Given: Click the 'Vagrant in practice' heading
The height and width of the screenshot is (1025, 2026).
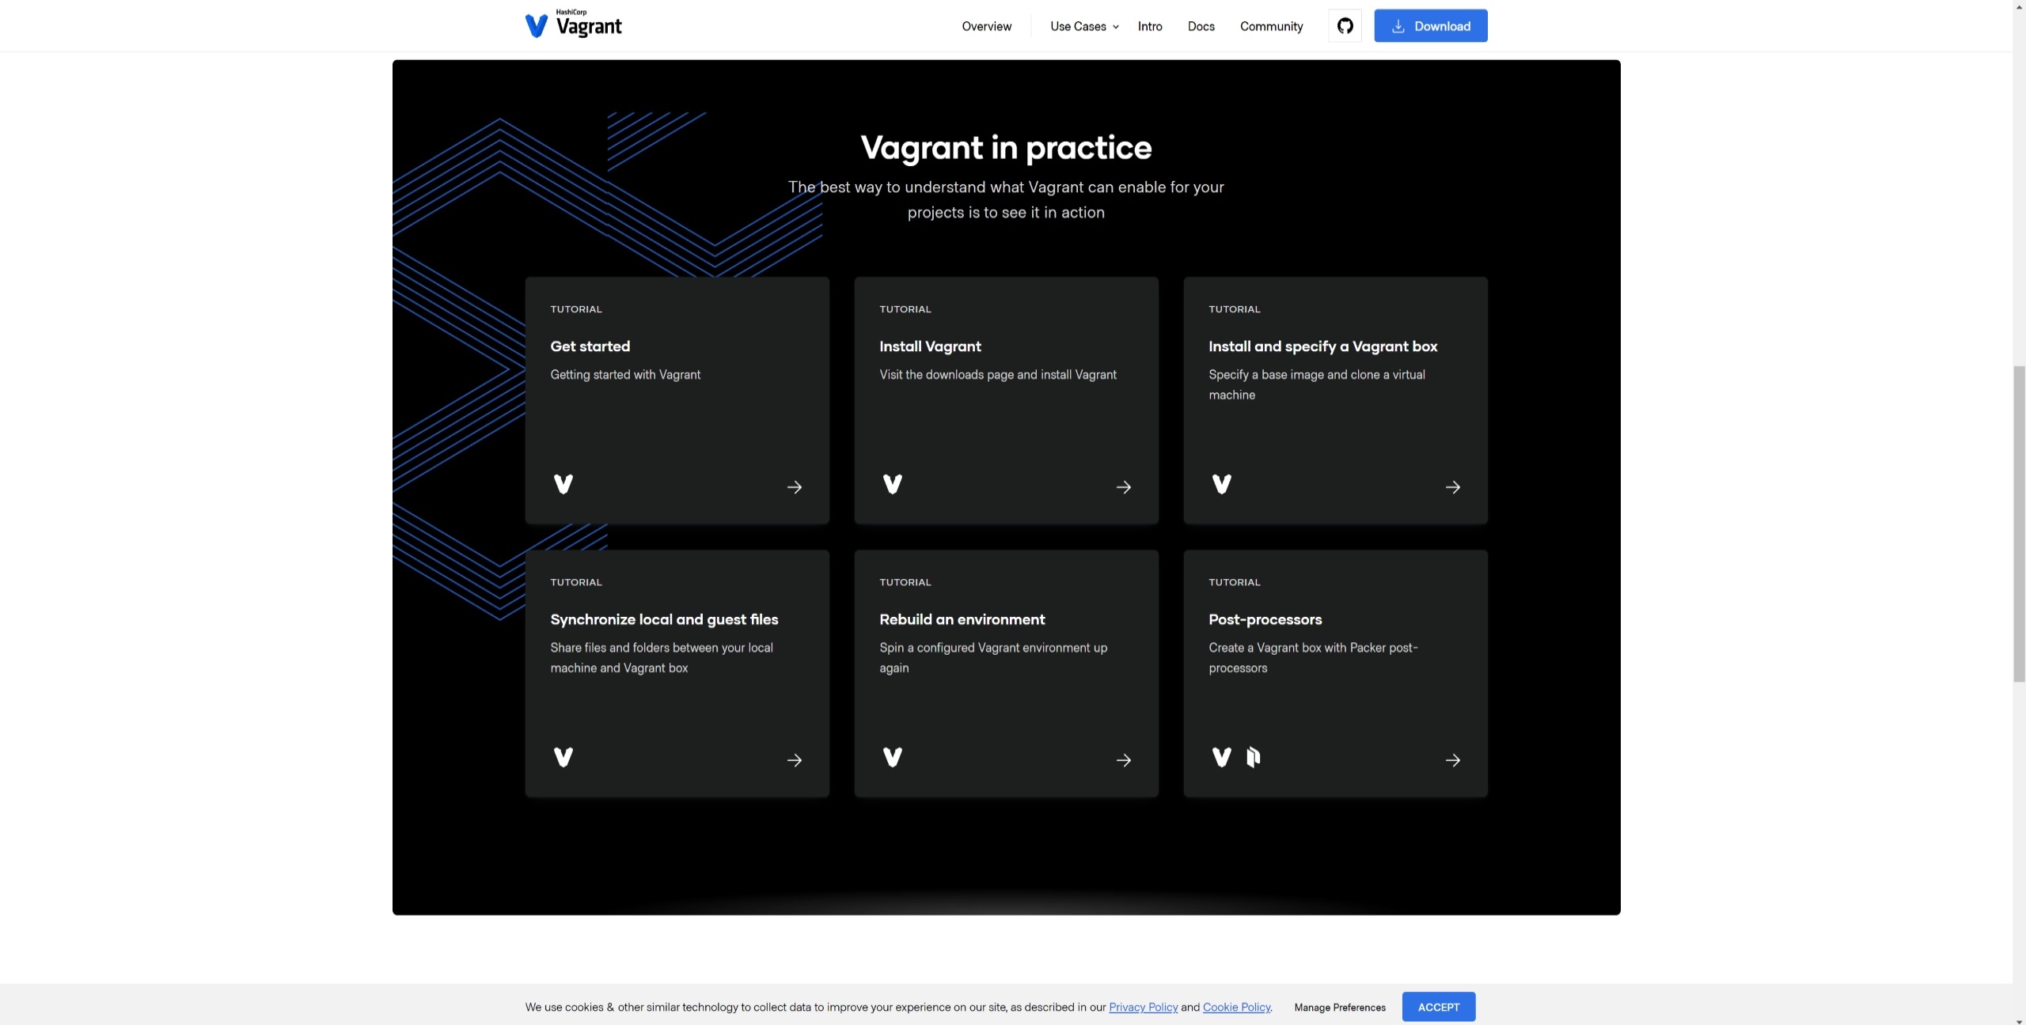Looking at the screenshot, I should (x=1006, y=148).
